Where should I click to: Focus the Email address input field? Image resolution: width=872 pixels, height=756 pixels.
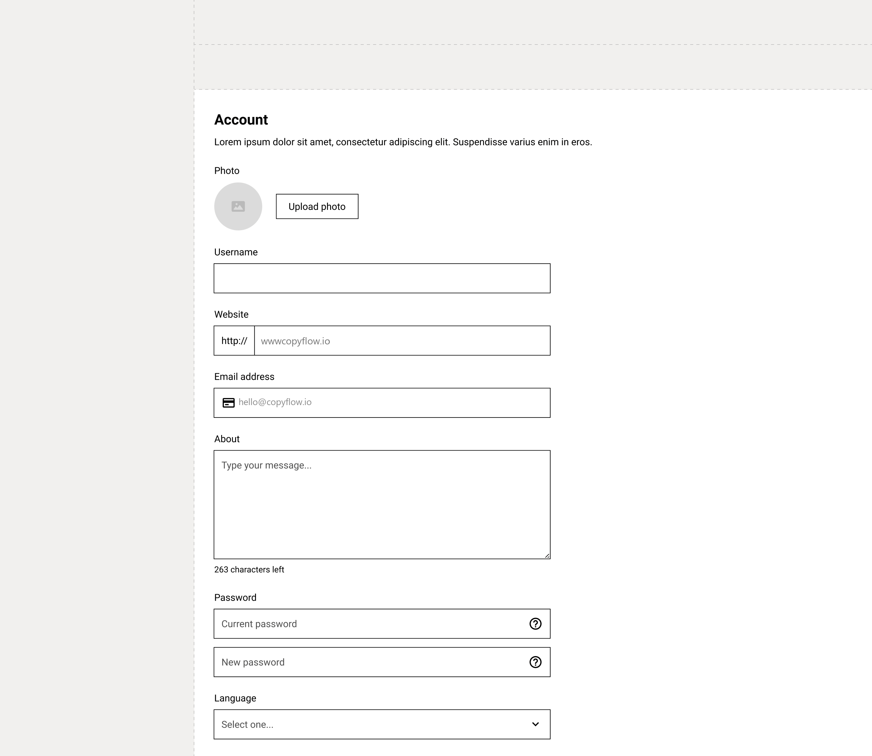tap(382, 403)
